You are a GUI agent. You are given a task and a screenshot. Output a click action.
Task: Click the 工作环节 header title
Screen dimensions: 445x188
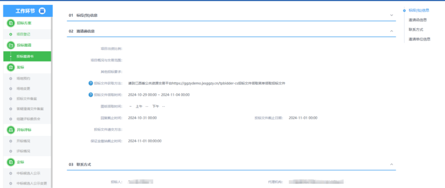(x=26, y=11)
